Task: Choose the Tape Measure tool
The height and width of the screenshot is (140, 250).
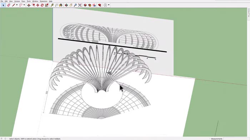Action: [52, 5]
